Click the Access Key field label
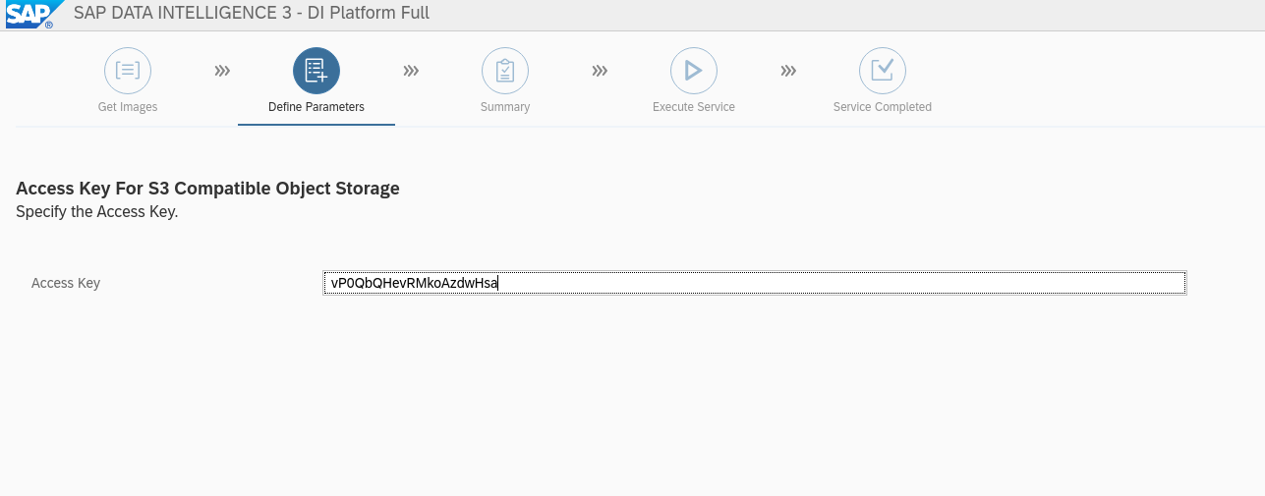The width and height of the screenshot is (1265, 496). (66, 283)
